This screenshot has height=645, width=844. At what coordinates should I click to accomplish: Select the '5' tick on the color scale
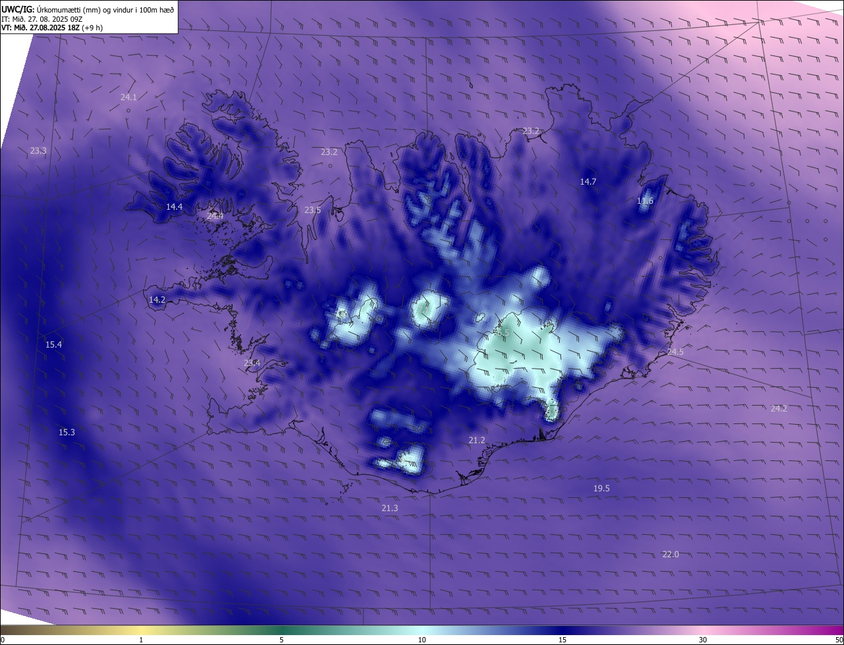tap(282, 640)
